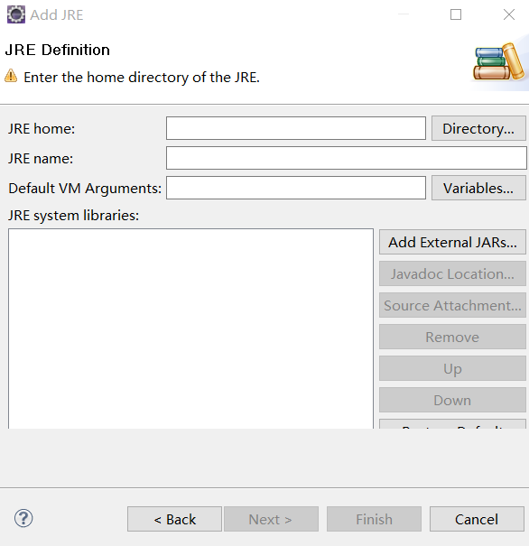This screenshot has height=546, width=529.
Task: Open the help question mark icon
Action: pos(23,519)
